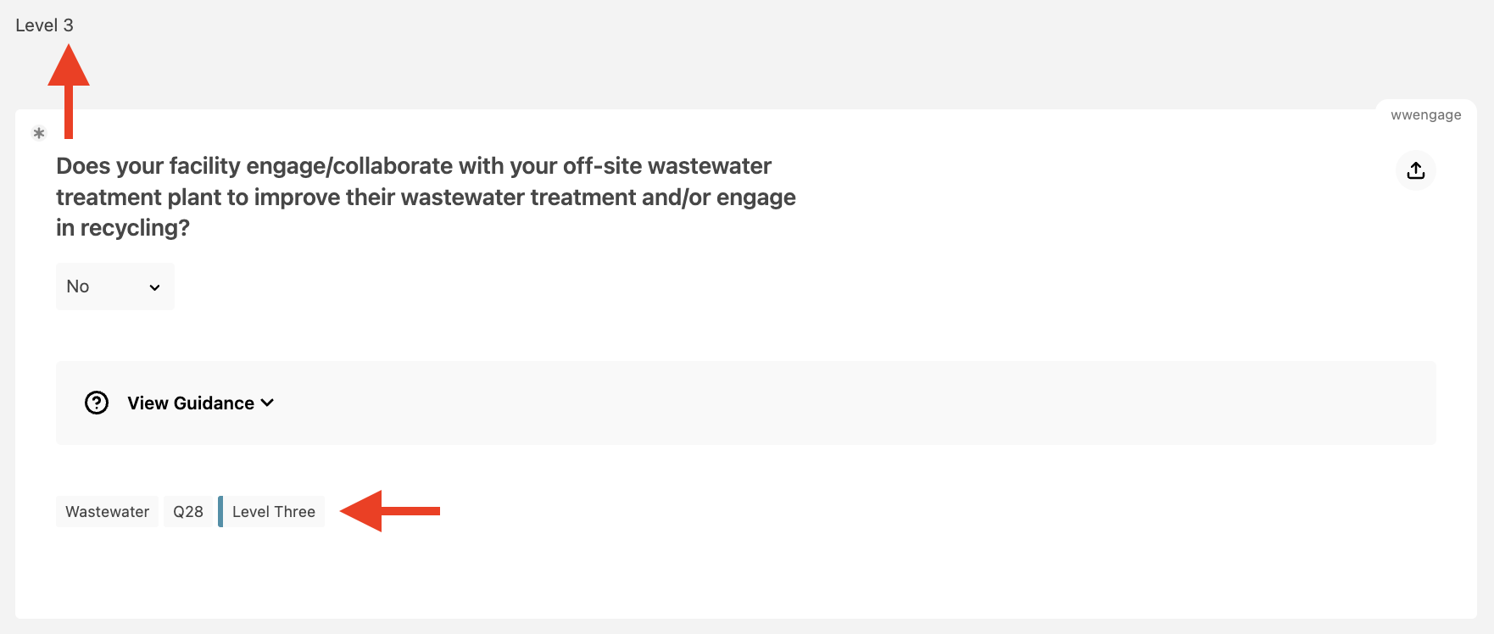Viewport: 1494px width, 634px height.
Task: Click the wastewater question text
Action: [x=426, y=197]
